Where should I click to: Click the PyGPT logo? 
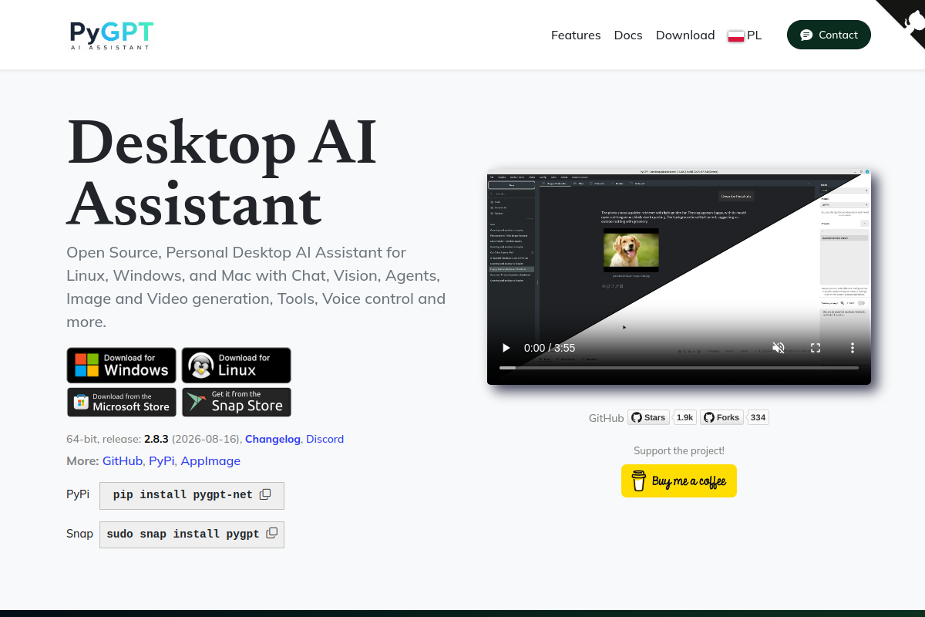[x=111, y=35]
